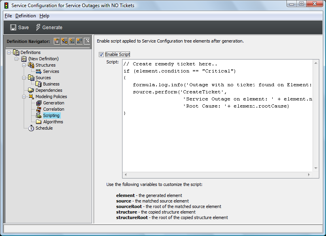Select Services in the tree
Screen dimensions: 326x236
point(51,71)
